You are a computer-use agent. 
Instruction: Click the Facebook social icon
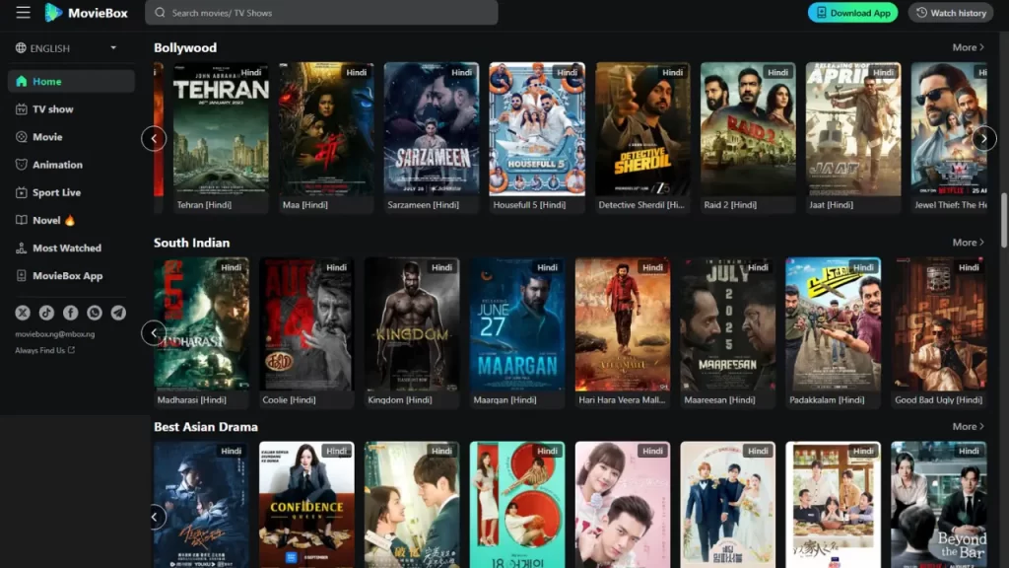click(70, 313)
